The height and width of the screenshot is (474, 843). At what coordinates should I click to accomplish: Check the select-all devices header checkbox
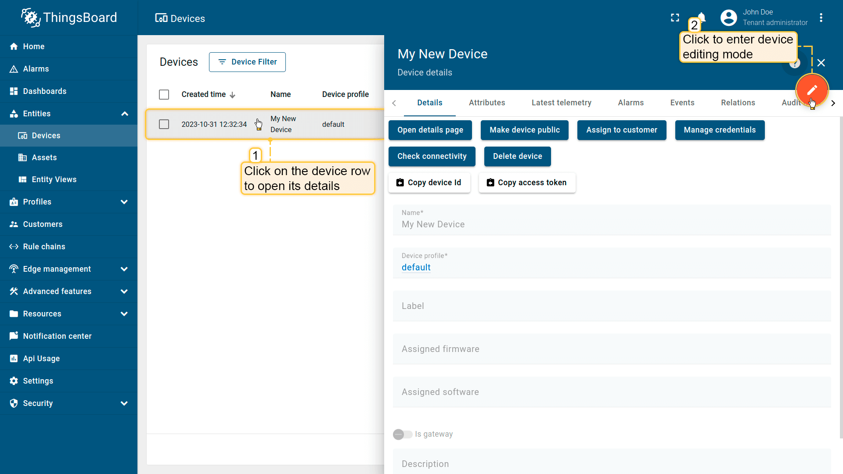coord(164,94)
